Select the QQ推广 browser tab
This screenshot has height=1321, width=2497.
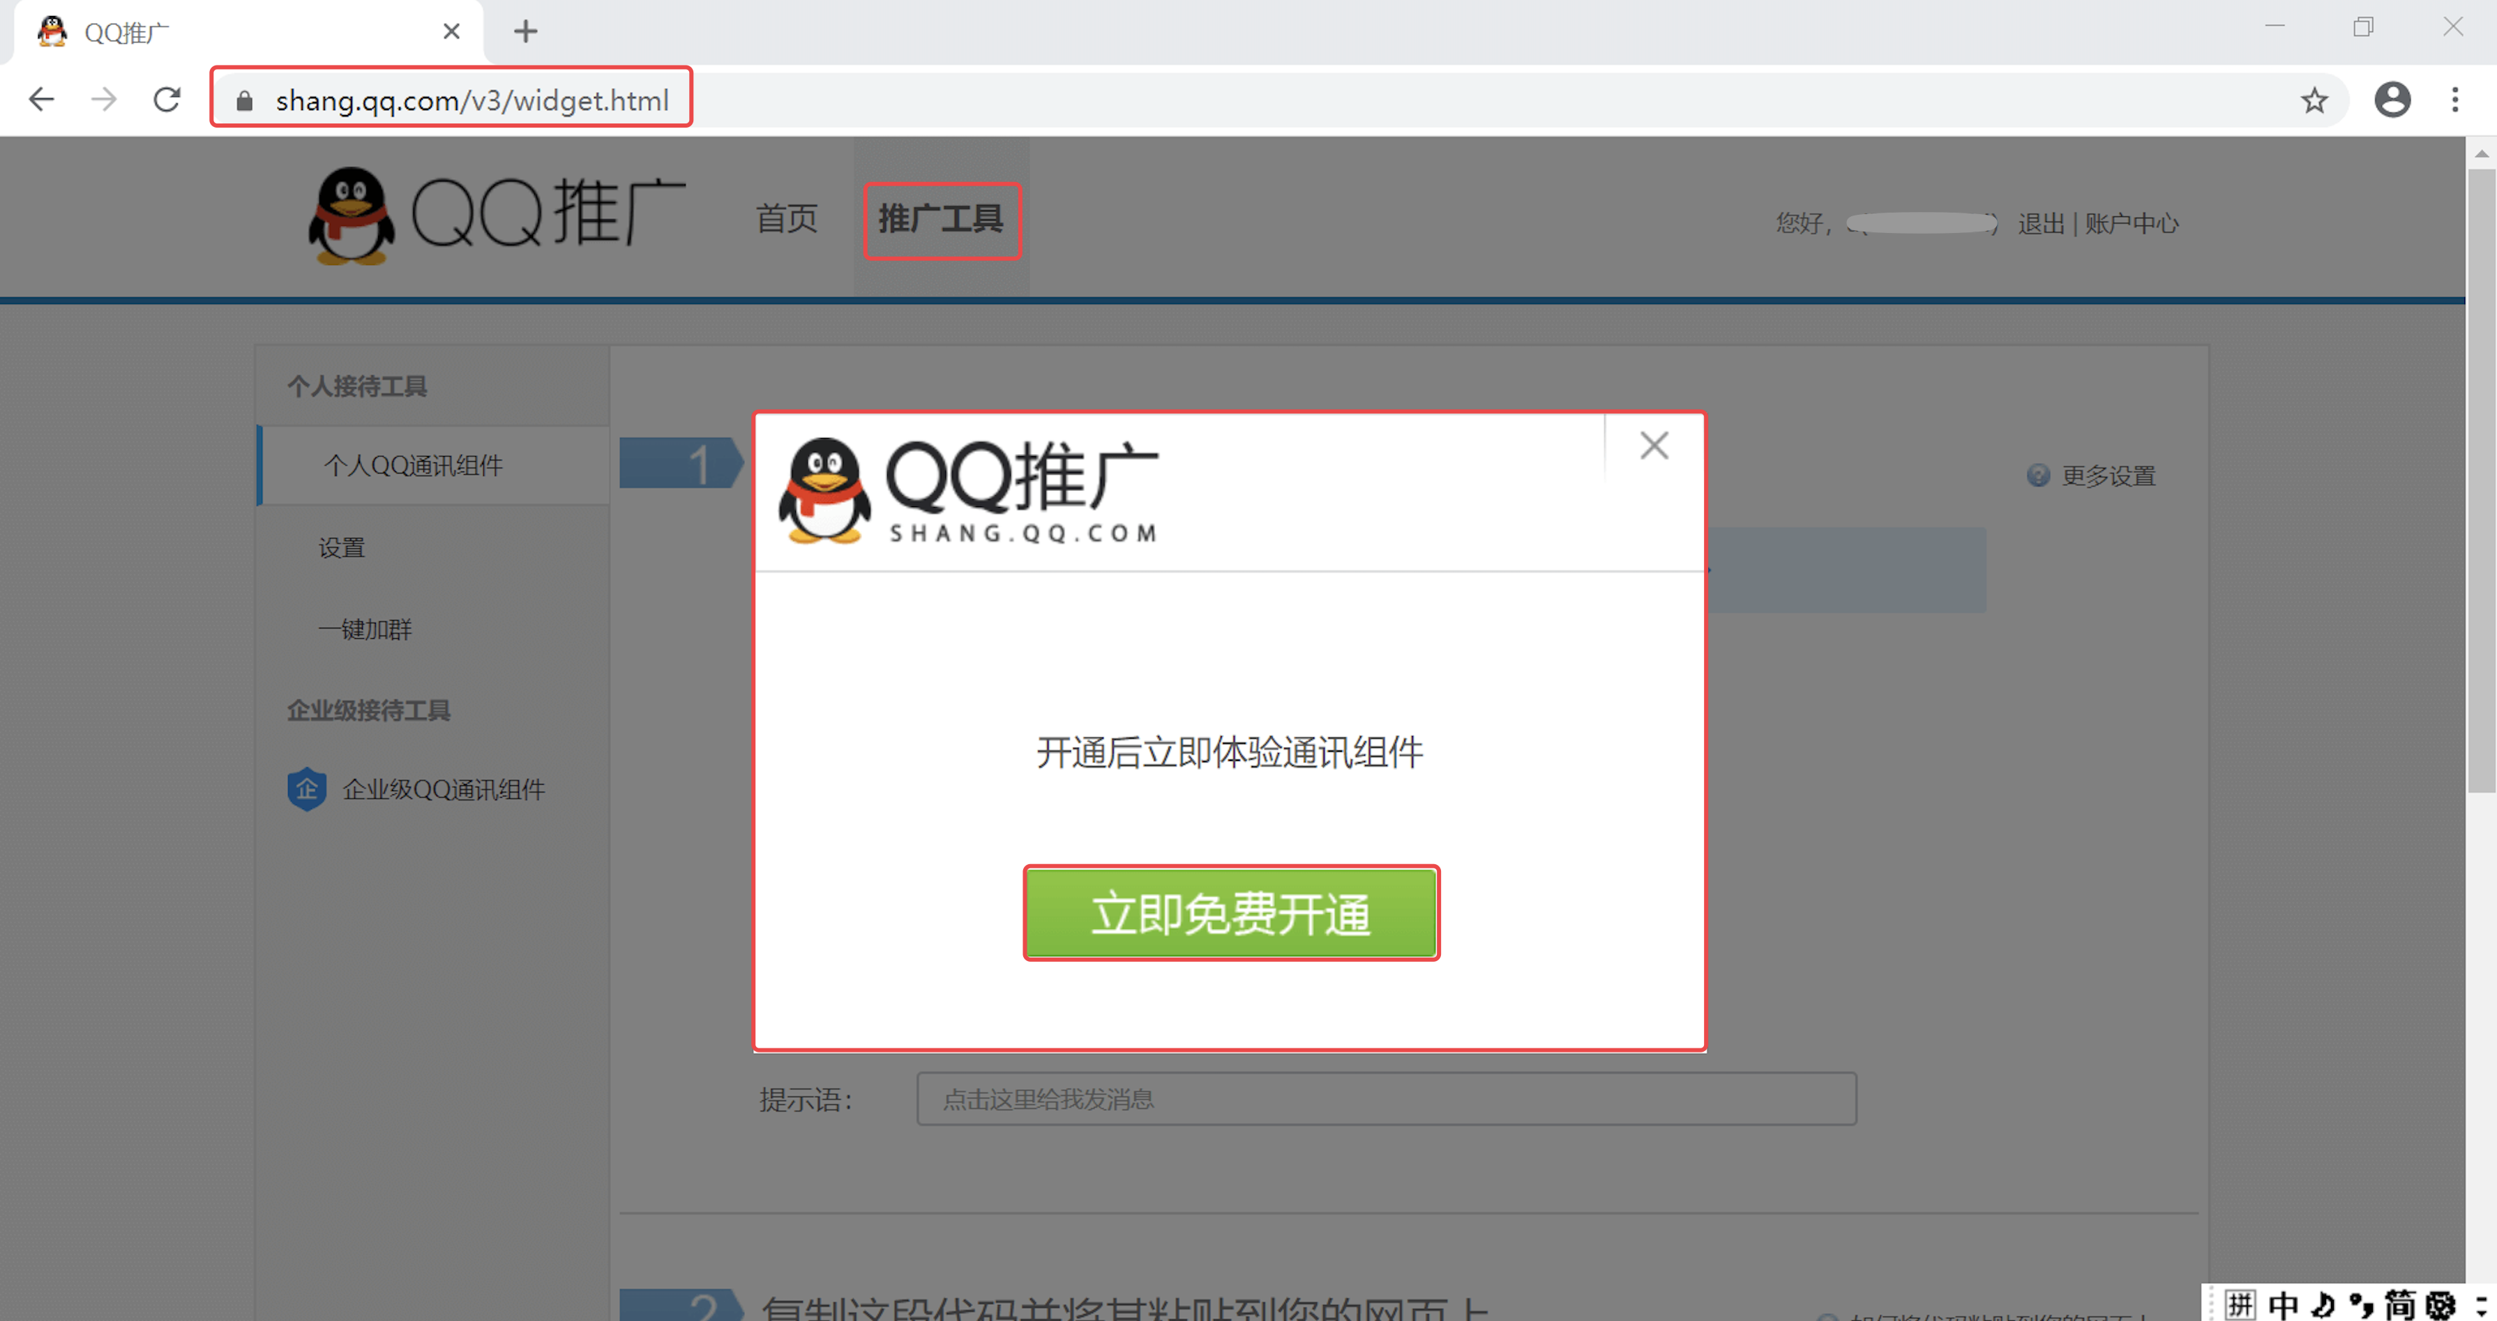tap(248, 32)
